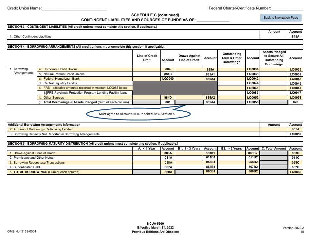Click Outstanding Term cell for Central Liquidity Facility
This screenshot has height=240, width=311.
click(x=231, y=83)
